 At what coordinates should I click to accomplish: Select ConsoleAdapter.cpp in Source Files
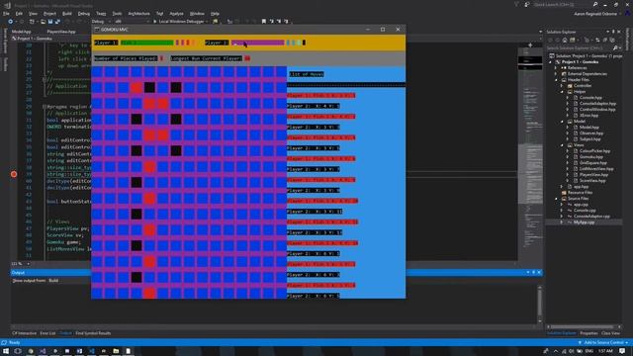[591, 217]
